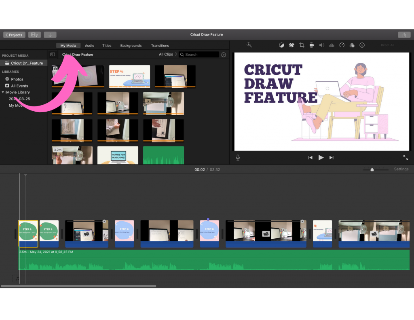Toggle the libraries sidebar visibility

(x=53, y=55)
